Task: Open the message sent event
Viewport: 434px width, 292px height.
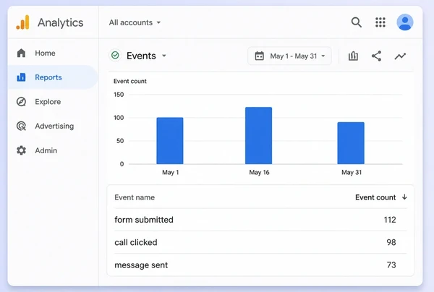Action: coord(141,265)
